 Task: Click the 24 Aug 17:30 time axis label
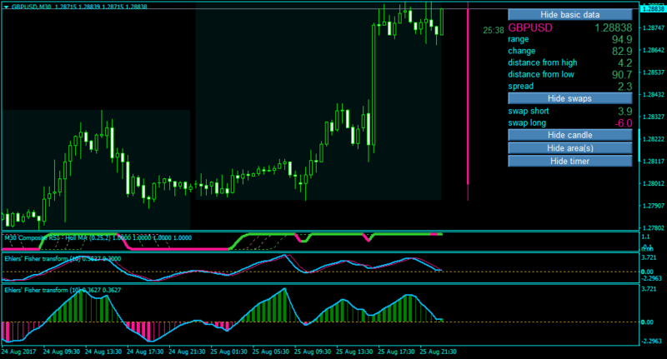[145, 352]
